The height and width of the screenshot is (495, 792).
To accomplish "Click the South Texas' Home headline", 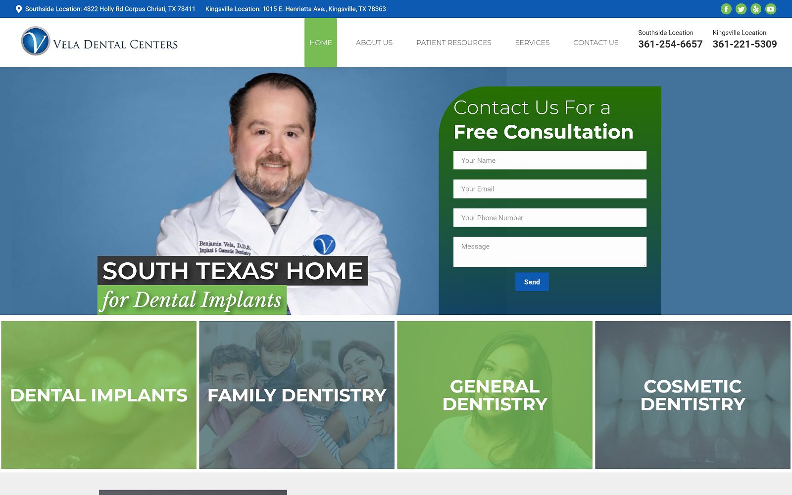I will (233, 271).
